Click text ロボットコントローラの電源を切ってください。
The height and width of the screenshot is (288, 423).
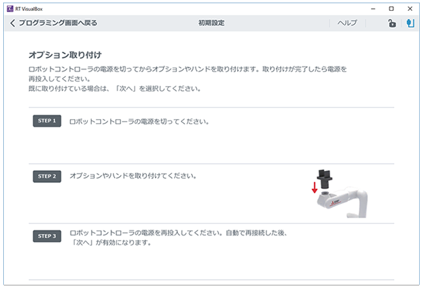coord(139,122)
